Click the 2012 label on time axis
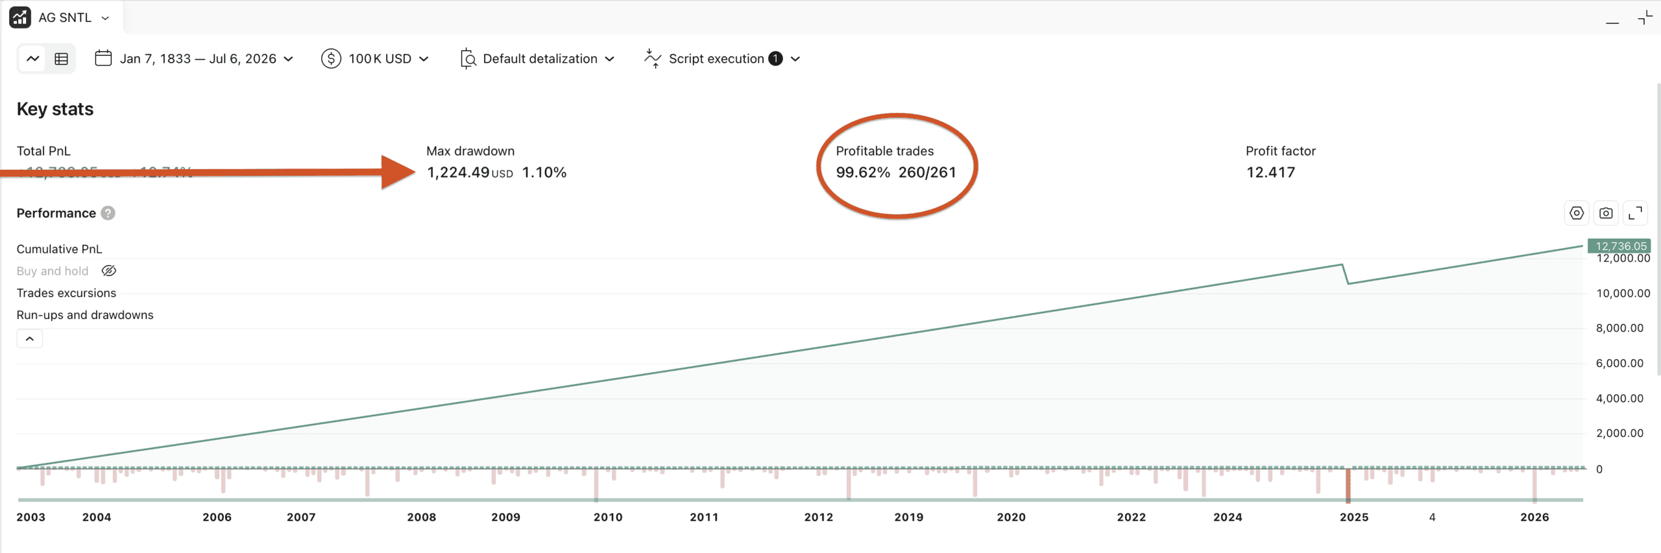The width and height of the screenshot is (1661, 553). coord(819,517)
